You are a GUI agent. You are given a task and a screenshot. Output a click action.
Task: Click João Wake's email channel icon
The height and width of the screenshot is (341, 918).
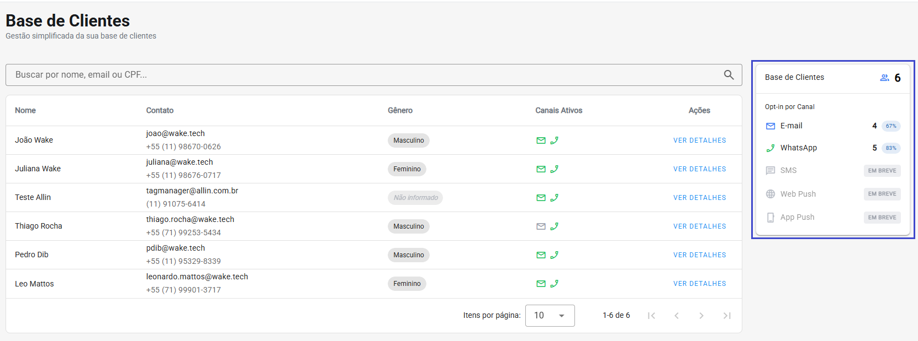tap(541, 140)
